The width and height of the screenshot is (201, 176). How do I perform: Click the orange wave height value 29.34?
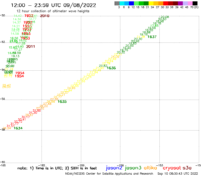click(x=7, y=128)
